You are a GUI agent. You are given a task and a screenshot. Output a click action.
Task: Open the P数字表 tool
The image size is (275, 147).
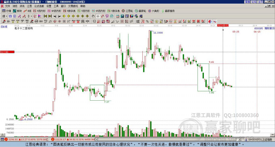(69, 11)
